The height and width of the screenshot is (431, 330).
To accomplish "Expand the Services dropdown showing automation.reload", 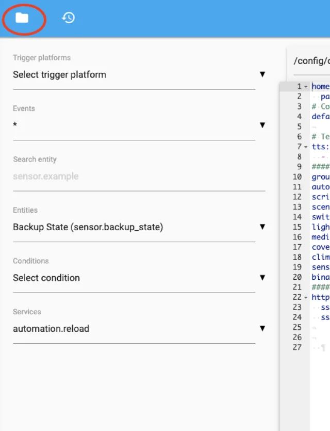I will coord(134,329).
